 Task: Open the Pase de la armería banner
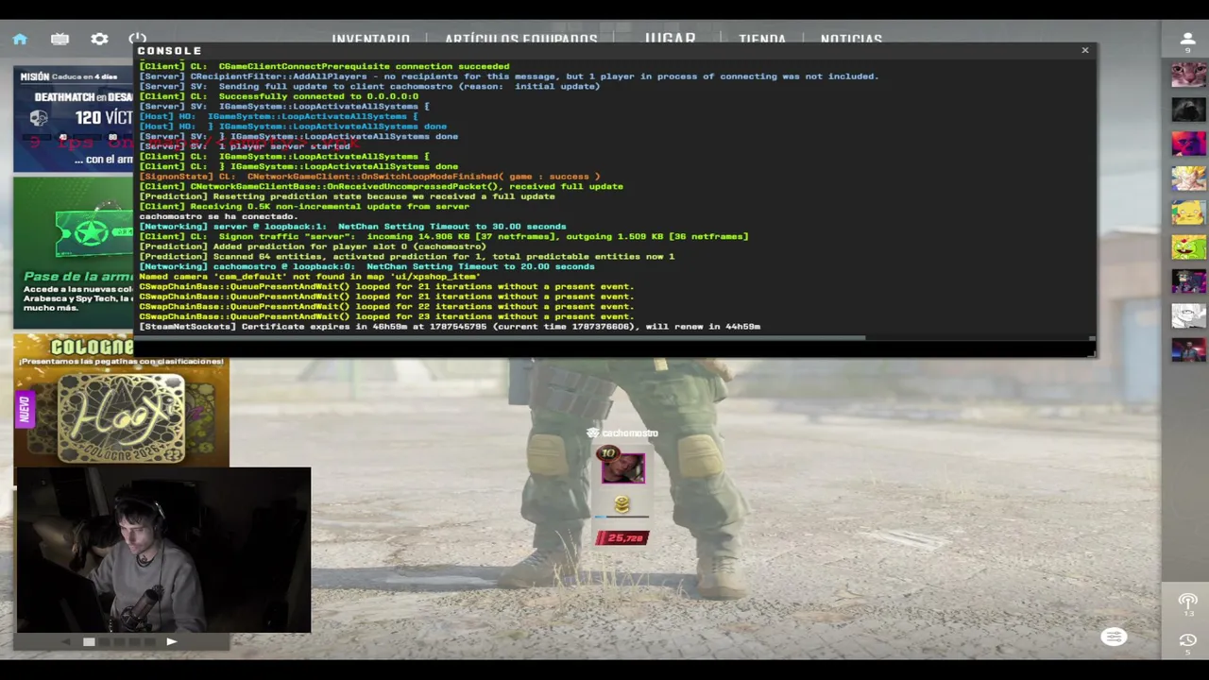pyautogui.click(x=74, y=253)
